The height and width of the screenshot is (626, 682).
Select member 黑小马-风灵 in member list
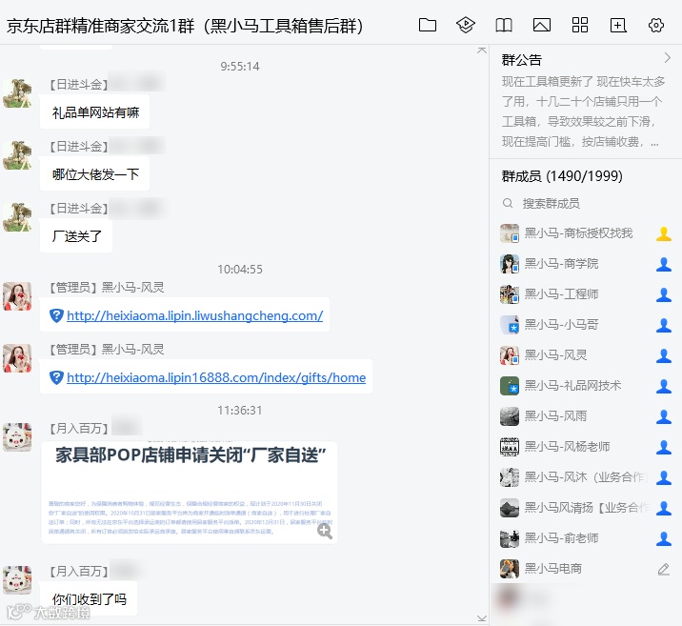(586, 355)
